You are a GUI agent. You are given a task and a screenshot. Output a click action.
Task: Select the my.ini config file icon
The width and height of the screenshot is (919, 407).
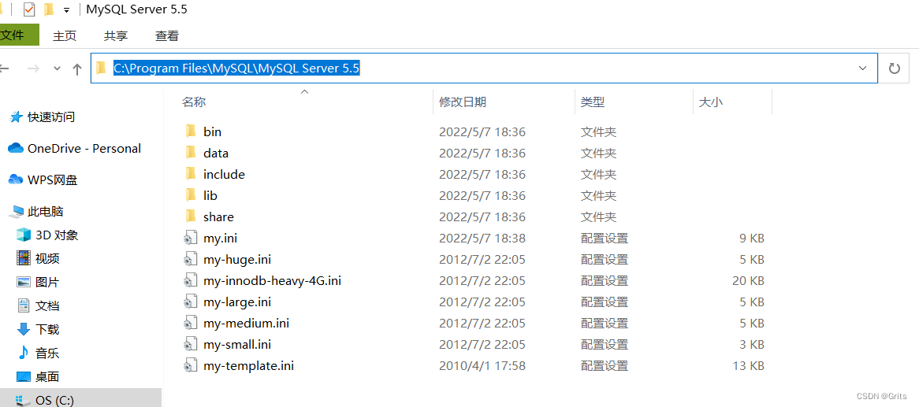coord(190,238)
